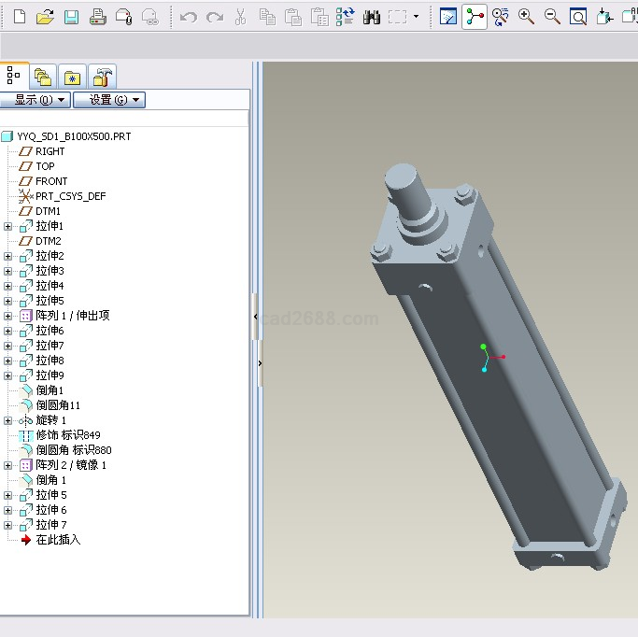The height and width of the screenshot is (637, 638).
Task: Save the model using floppy disk icon
Action: click(x=71, y=17)
